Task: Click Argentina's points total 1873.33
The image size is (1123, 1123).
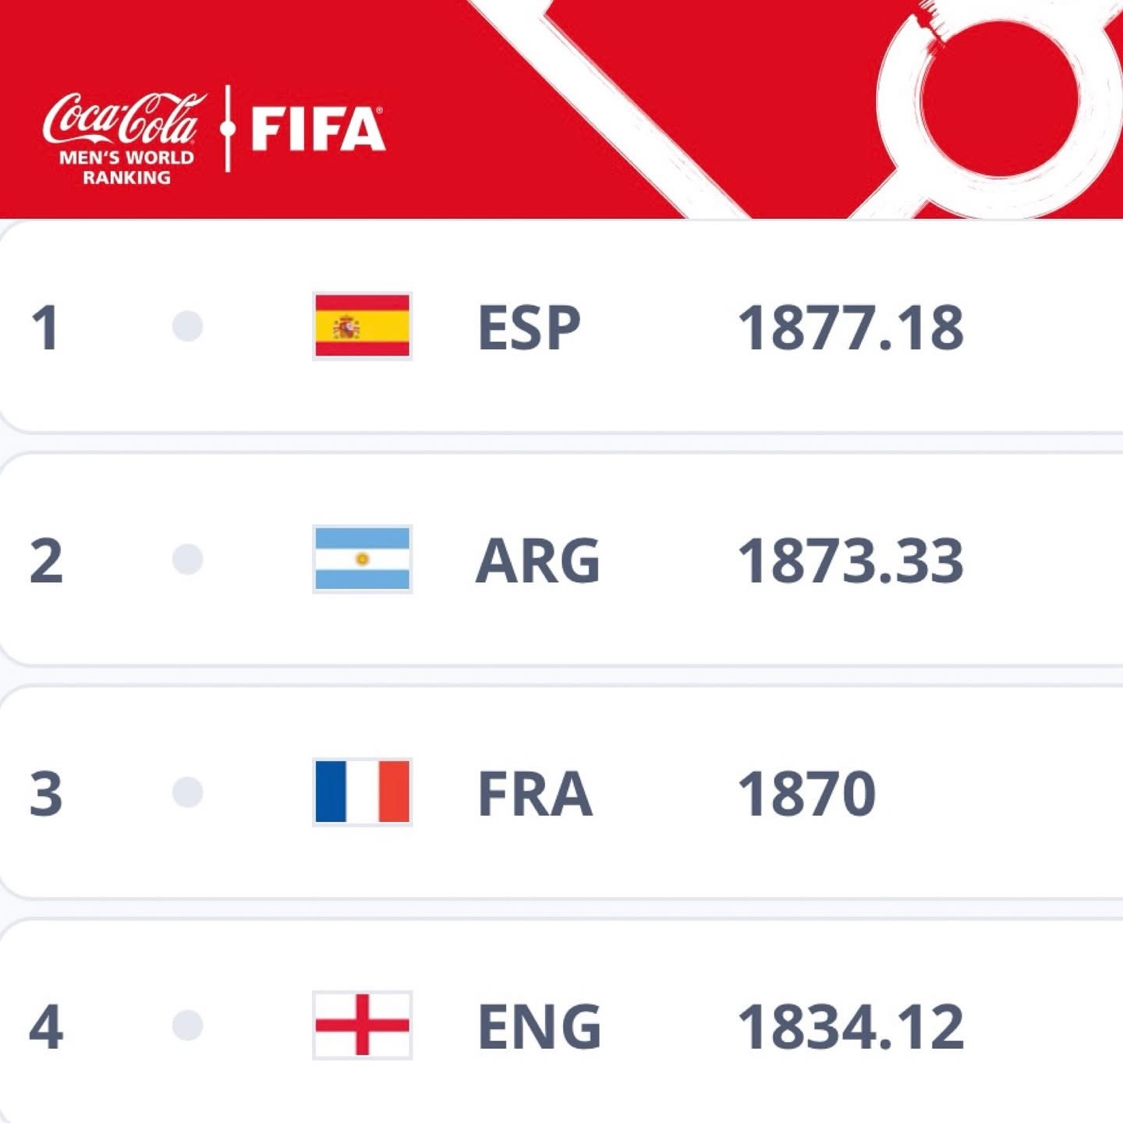Action: [850, 561]
